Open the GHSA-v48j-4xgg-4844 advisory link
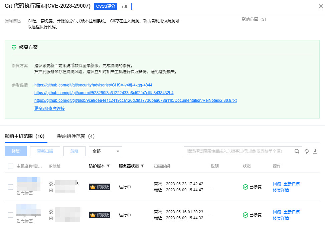 [x=93, y=85]
